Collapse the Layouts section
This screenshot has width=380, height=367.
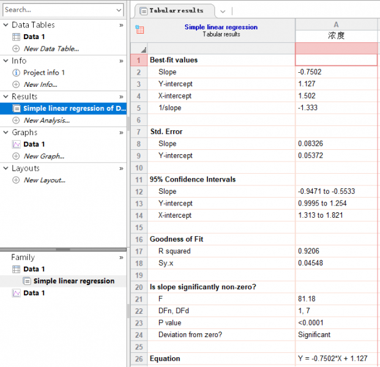(x=6, y=168)
